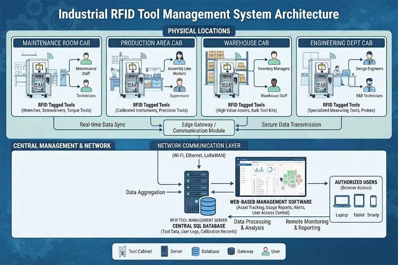
Task: Click the Calibrated Instruments, Precision Tools text
Action: point(151,111)
